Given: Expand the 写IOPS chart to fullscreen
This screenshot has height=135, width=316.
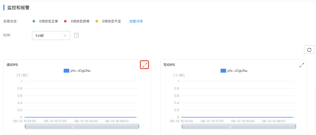Looking at the screenshot, I should tap(302, 65).
